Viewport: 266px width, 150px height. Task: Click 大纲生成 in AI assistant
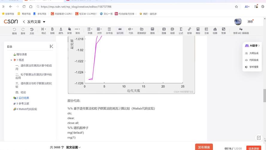252,53
